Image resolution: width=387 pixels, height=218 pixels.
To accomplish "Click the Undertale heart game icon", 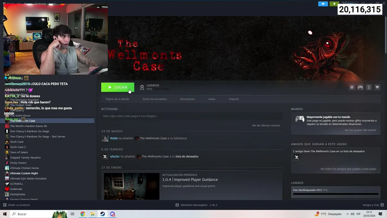I will pyautogui.click(x=7, y=189).
